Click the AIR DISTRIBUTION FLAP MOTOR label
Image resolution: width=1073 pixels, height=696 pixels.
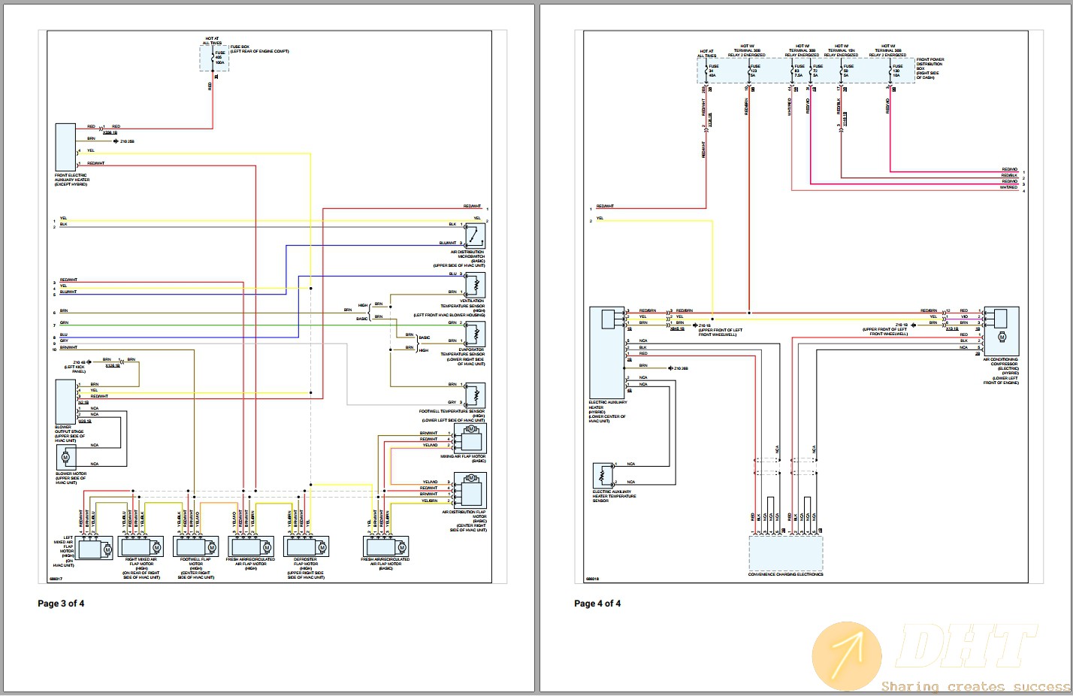[464, 520]
